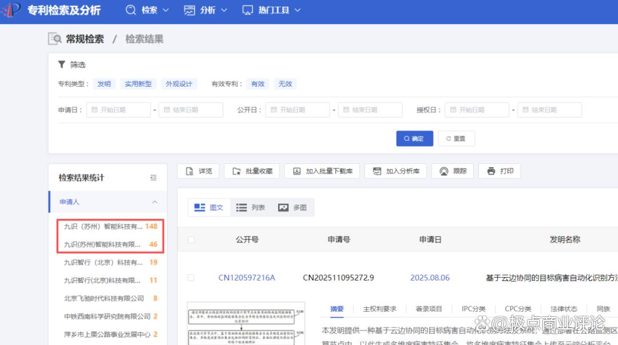Select applicant 中铁西南科学研究院有限公司
Viewport: 618px width, 345px height.
(110, 316)
